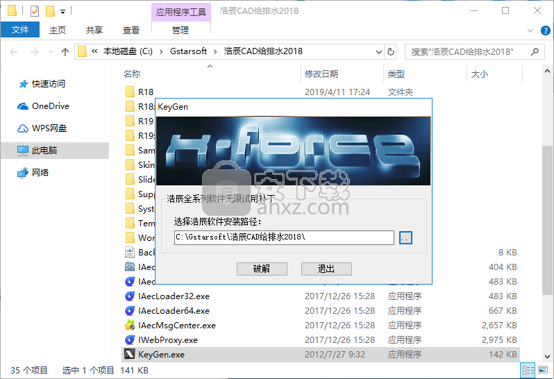Click the 退出 button in KeyGen dialog
Image resolution: width=554 pixels, height=379 pixels.
326,269
